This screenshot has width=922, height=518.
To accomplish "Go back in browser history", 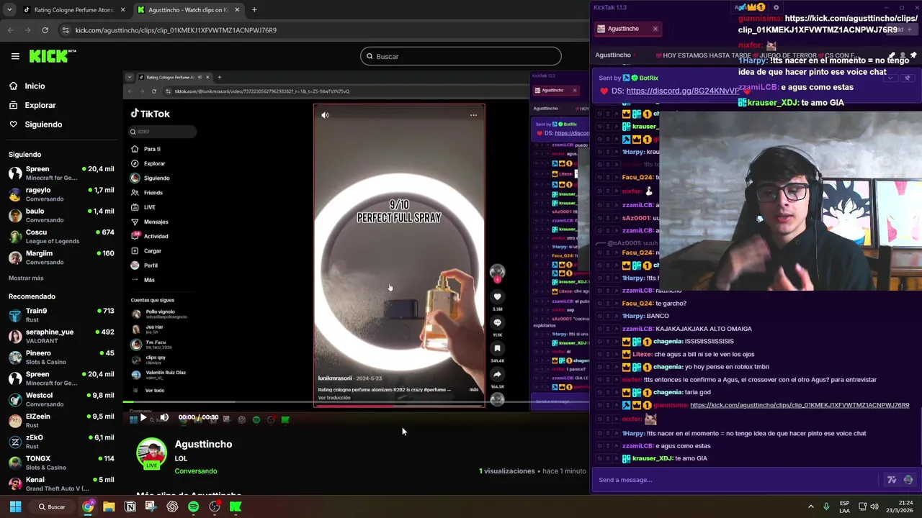I will (x=10, y=30).
